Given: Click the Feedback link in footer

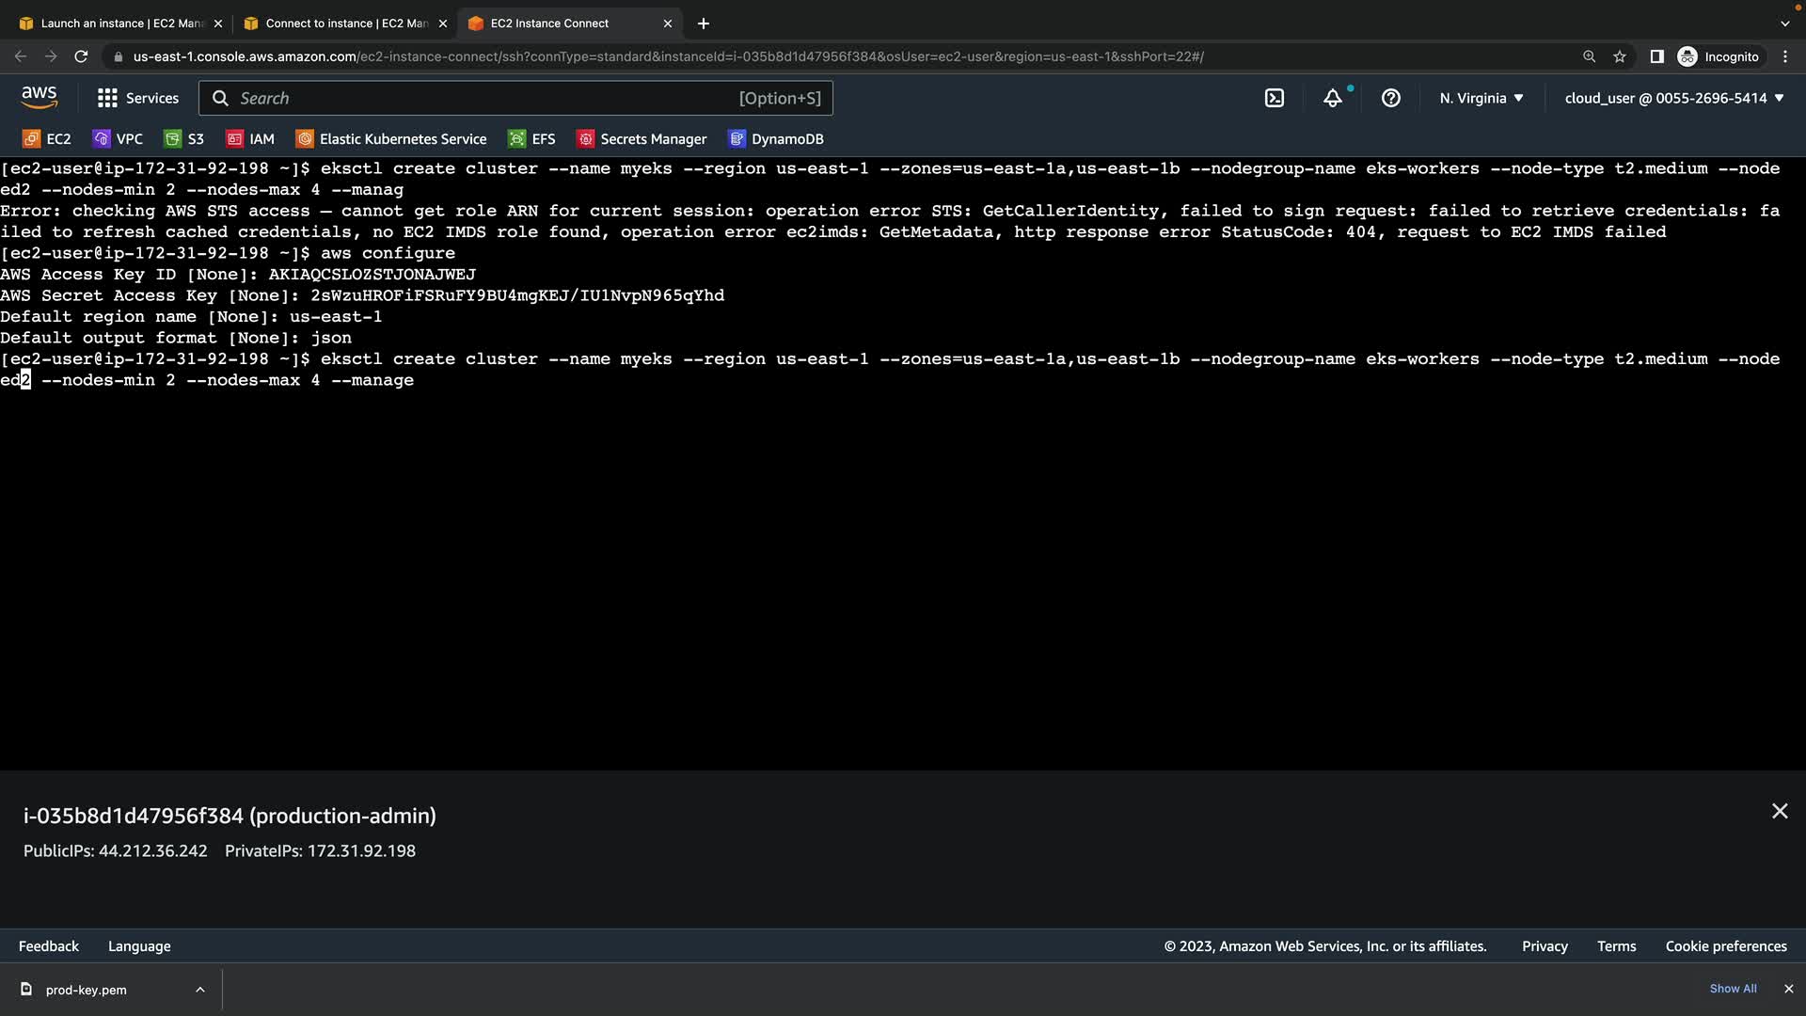Looking at the screenshot, I should [49, 946].
